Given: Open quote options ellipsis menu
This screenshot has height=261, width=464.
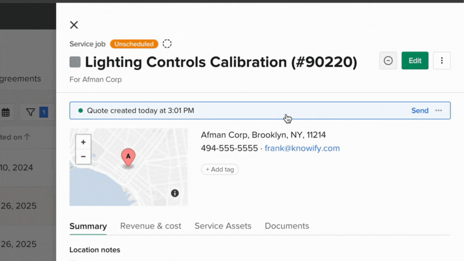Looking at the screenshot, I should [439, 111].
